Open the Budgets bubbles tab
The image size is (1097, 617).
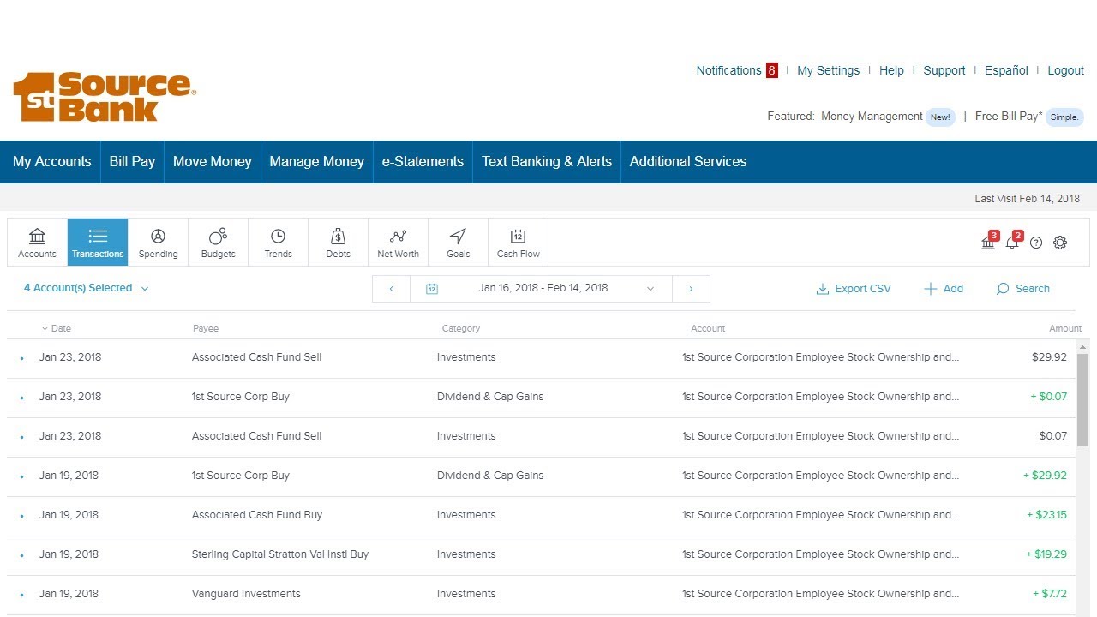point(218,243)
